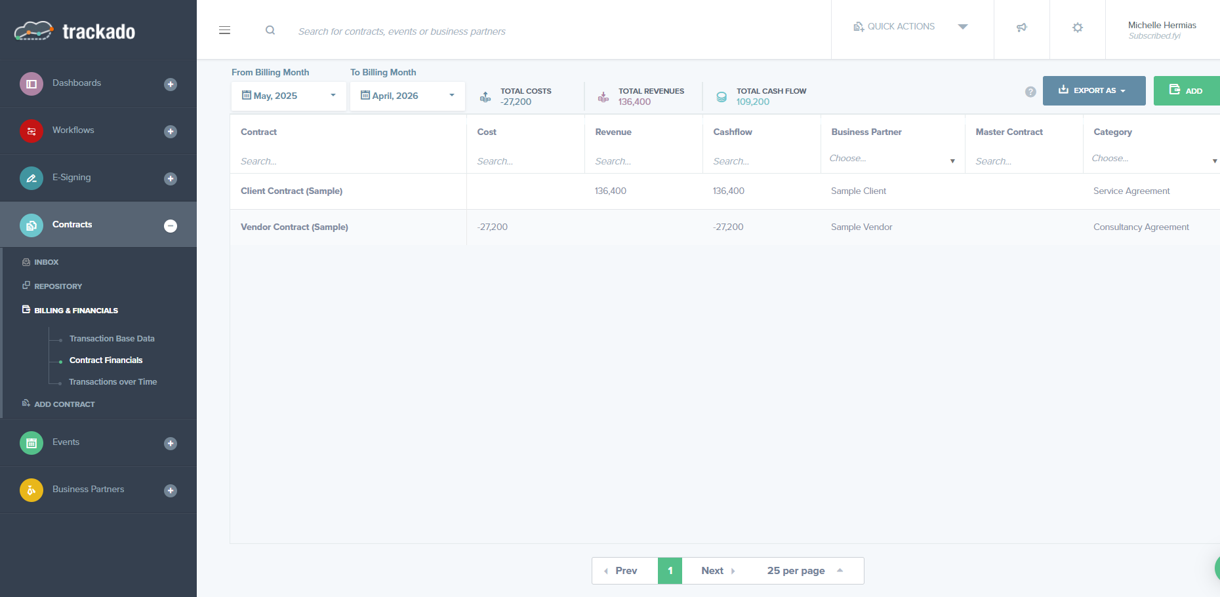Viewport: 1220px width, 597px height.
Task: Expand the Events plus toggle
Action: (171, 443)
